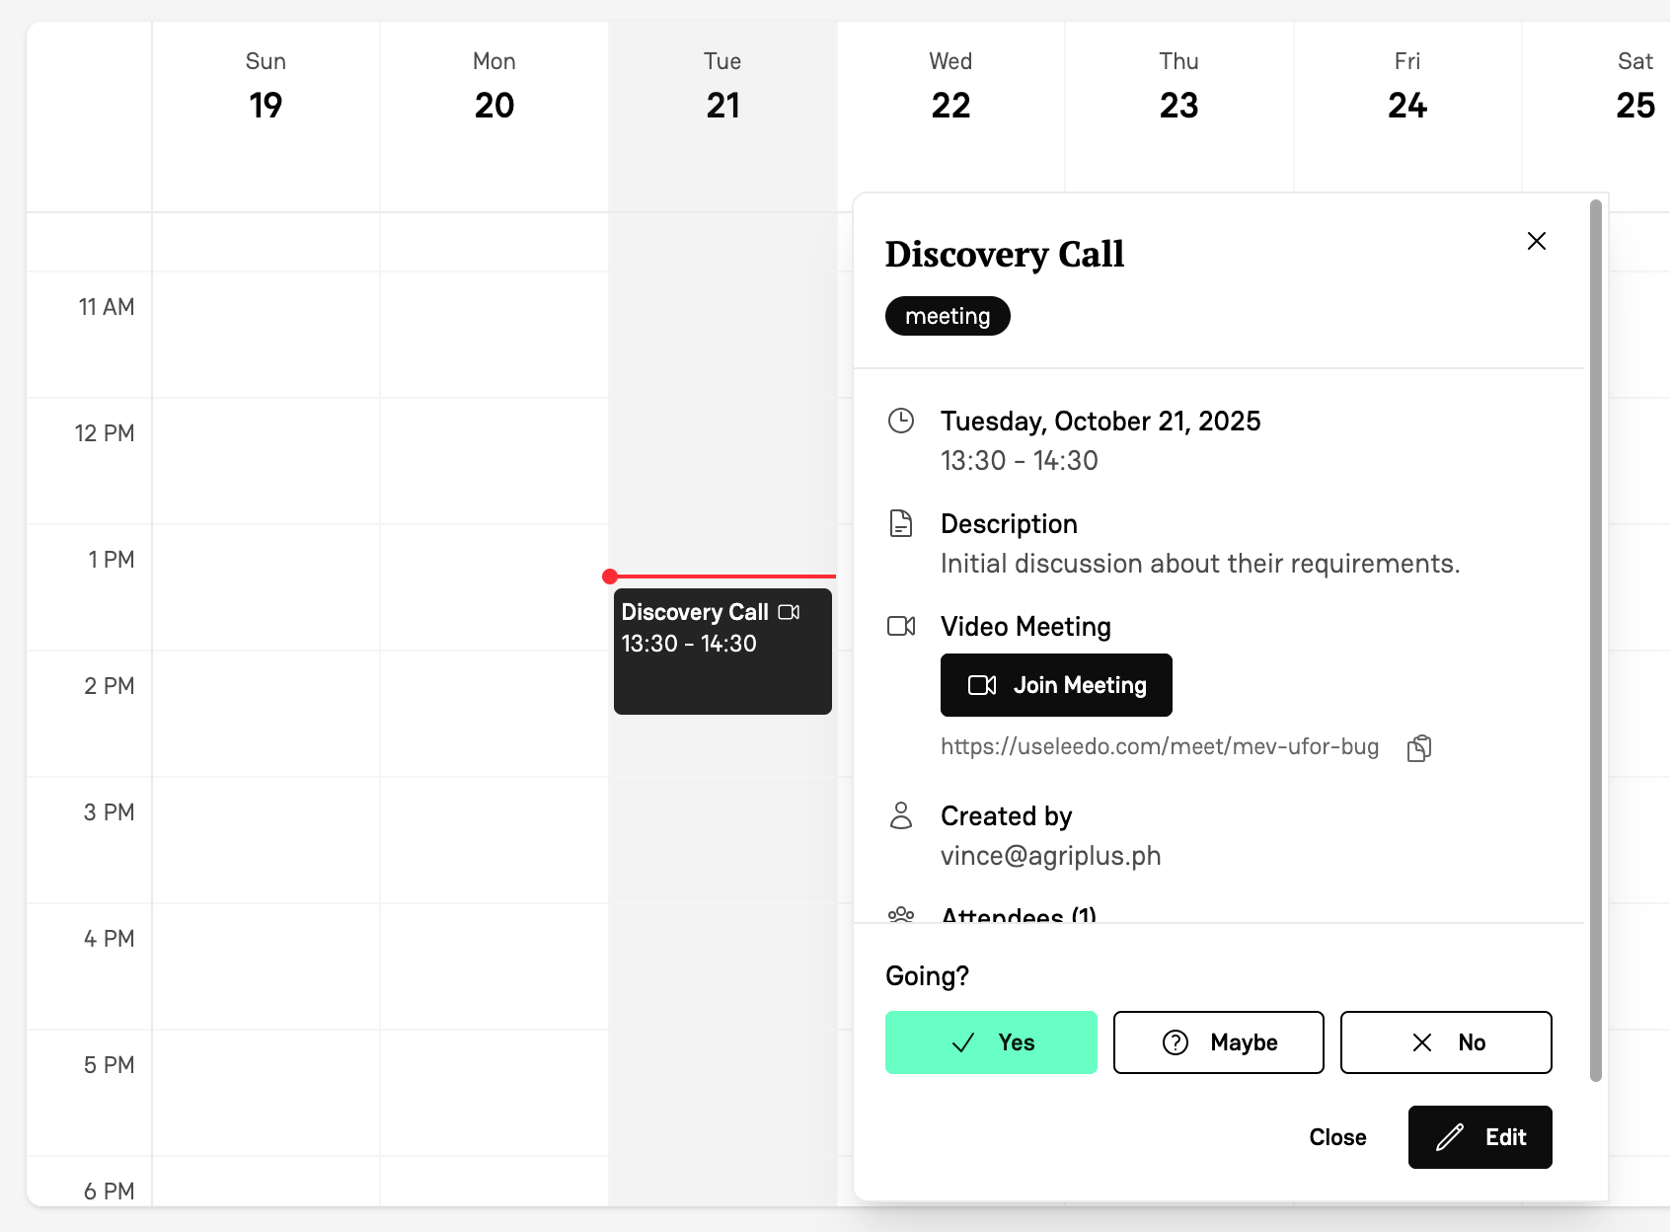Dismiss the dialog using Close

1338,1137
